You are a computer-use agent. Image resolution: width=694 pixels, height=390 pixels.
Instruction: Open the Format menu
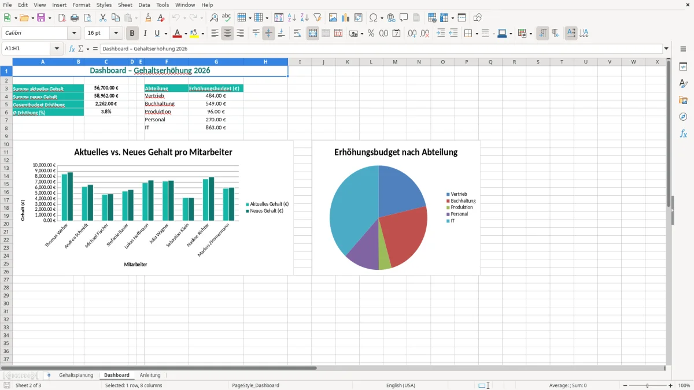(x=82, y=5)
